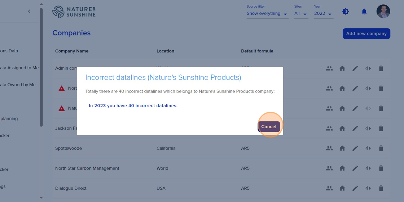Open home icon in the Jackson row
The width and height of the screenshot is (404, 202).
point(342,128)
